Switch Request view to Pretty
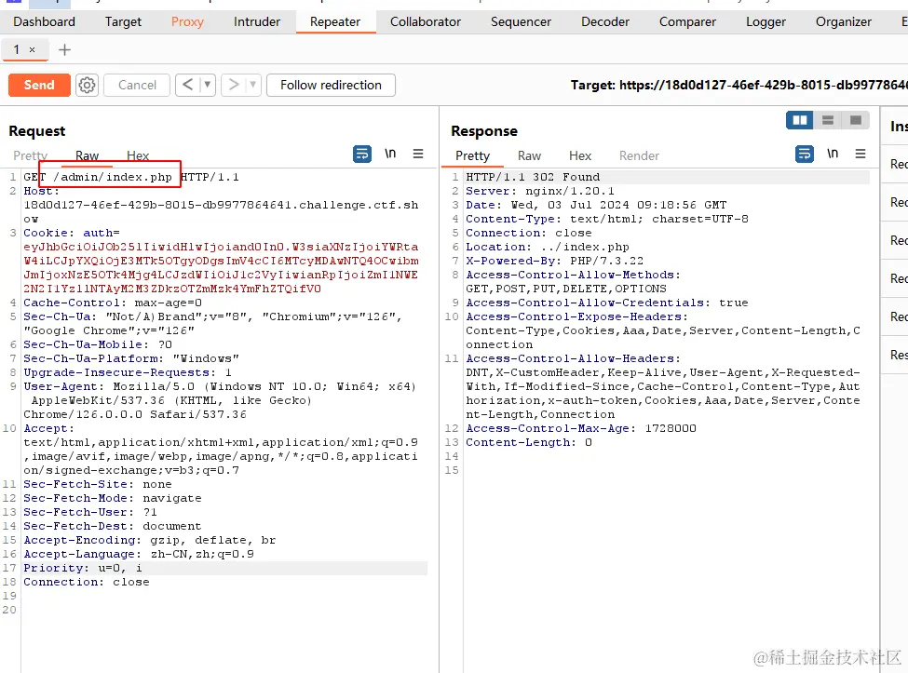The height and width of the screenshot is (673, 908). tap(30, 155)
